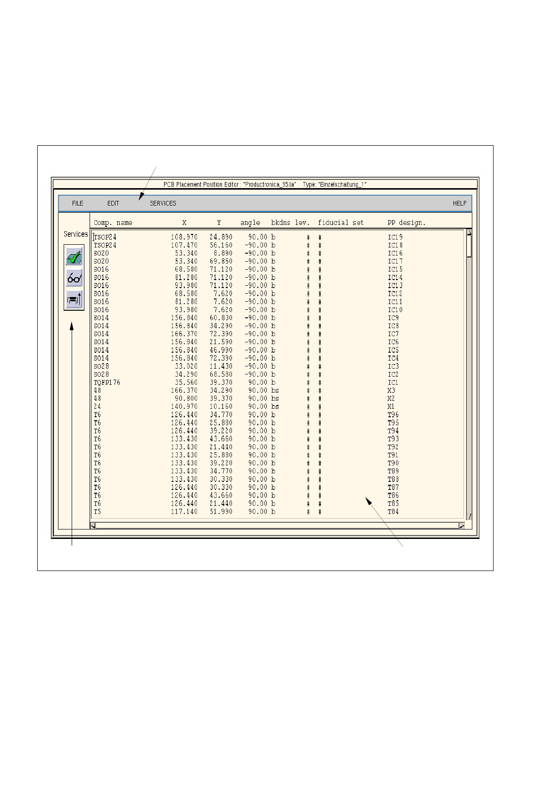Click the X value 140.970

coord(184,406)
